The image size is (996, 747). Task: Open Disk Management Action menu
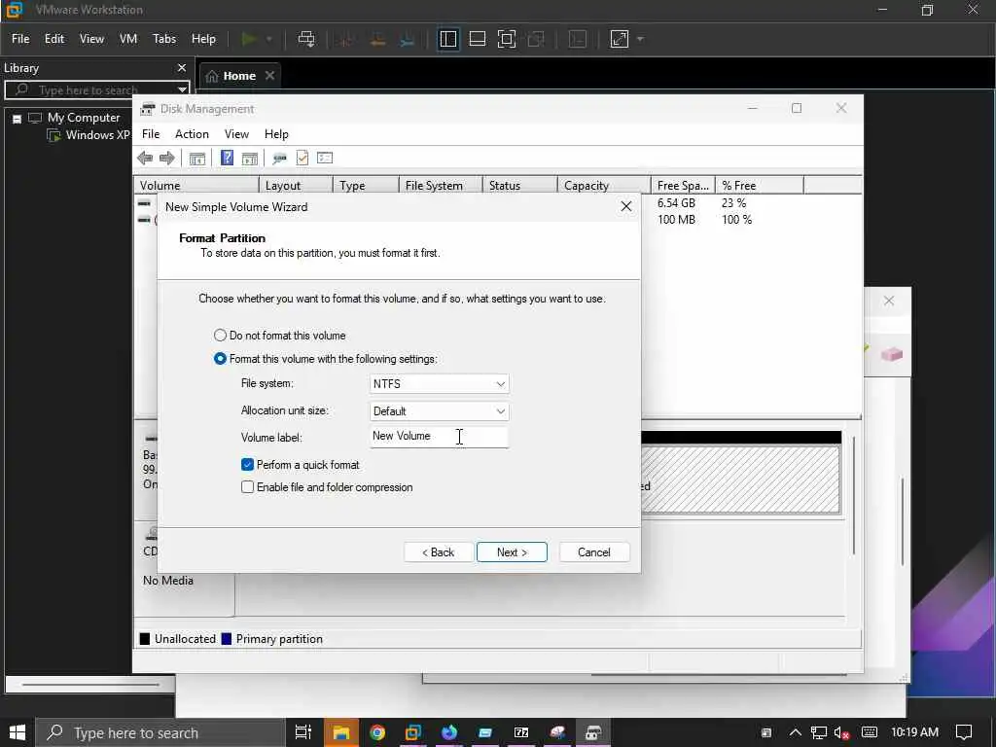click(192, 134)
